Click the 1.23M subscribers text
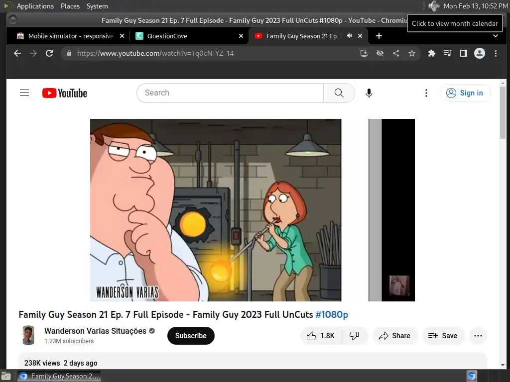Image resolution: width=510 pixels, height=382 pixels. (69, 341)
